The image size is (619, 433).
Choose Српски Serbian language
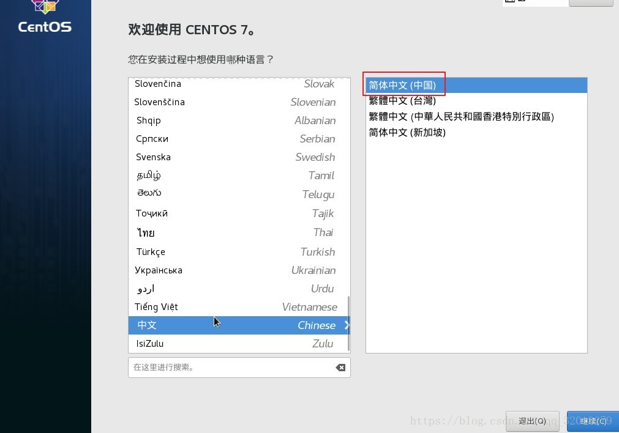point(239,138)
